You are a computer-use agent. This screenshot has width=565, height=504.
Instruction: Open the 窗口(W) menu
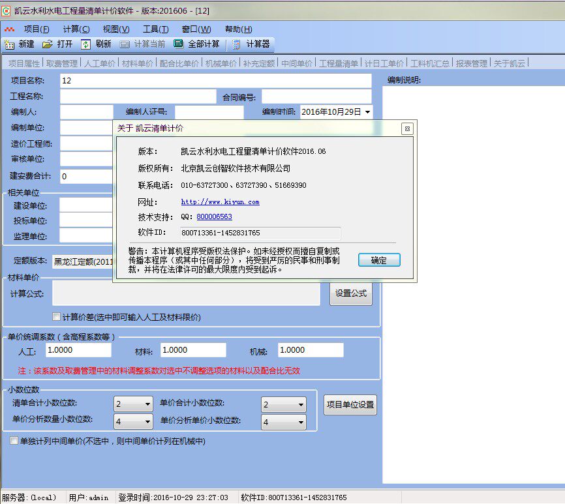tap(196, 29)
